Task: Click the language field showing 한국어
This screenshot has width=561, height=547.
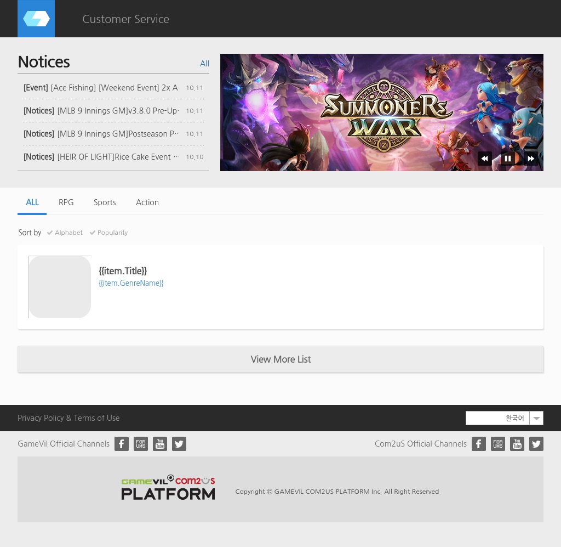Action: click(497, 418)
